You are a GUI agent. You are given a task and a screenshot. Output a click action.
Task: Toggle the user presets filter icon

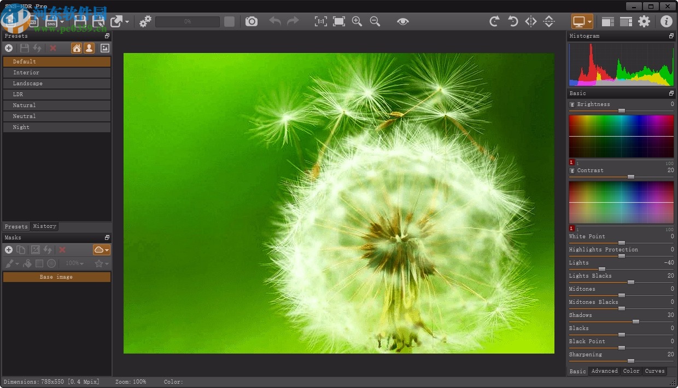coord(89,48)
